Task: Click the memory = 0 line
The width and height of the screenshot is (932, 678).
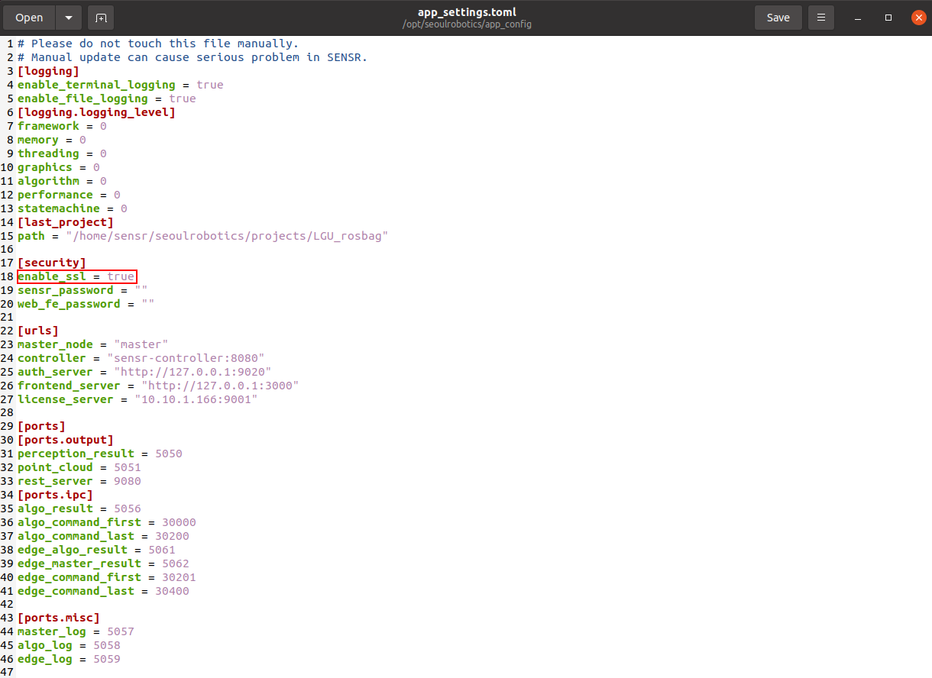Action: 52,140
